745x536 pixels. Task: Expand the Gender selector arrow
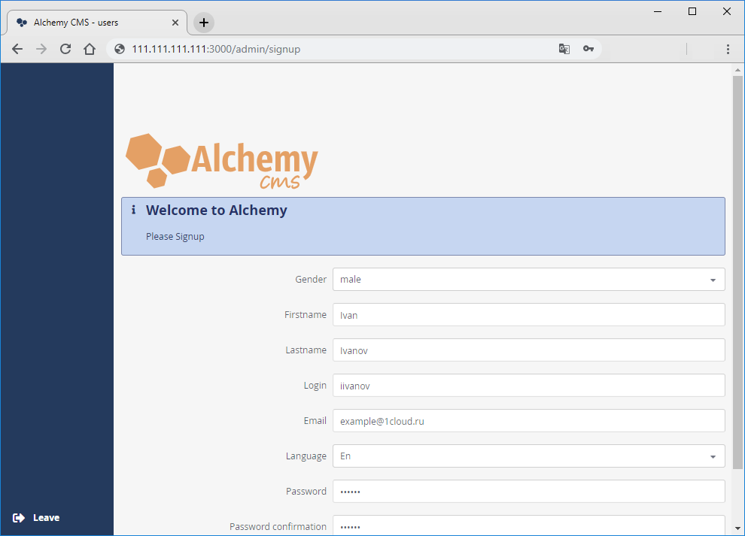pyautogui.click(x=712, y=279)
